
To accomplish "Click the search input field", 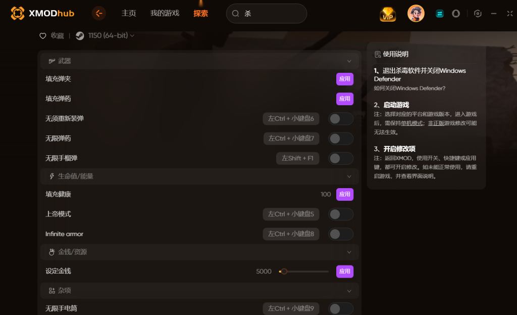I will [267, 14].
